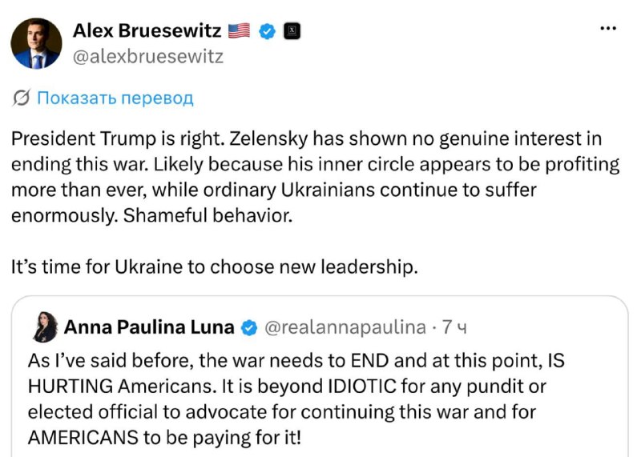Open Anna Paulina Luna's small avatar

pos(46,327)
